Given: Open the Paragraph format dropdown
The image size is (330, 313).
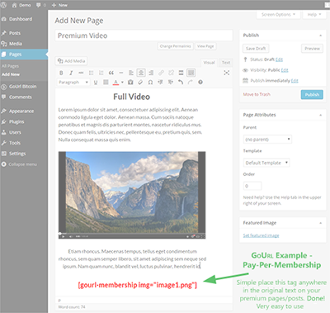Looking at the screenshot, I should click(x=73, y=83).
